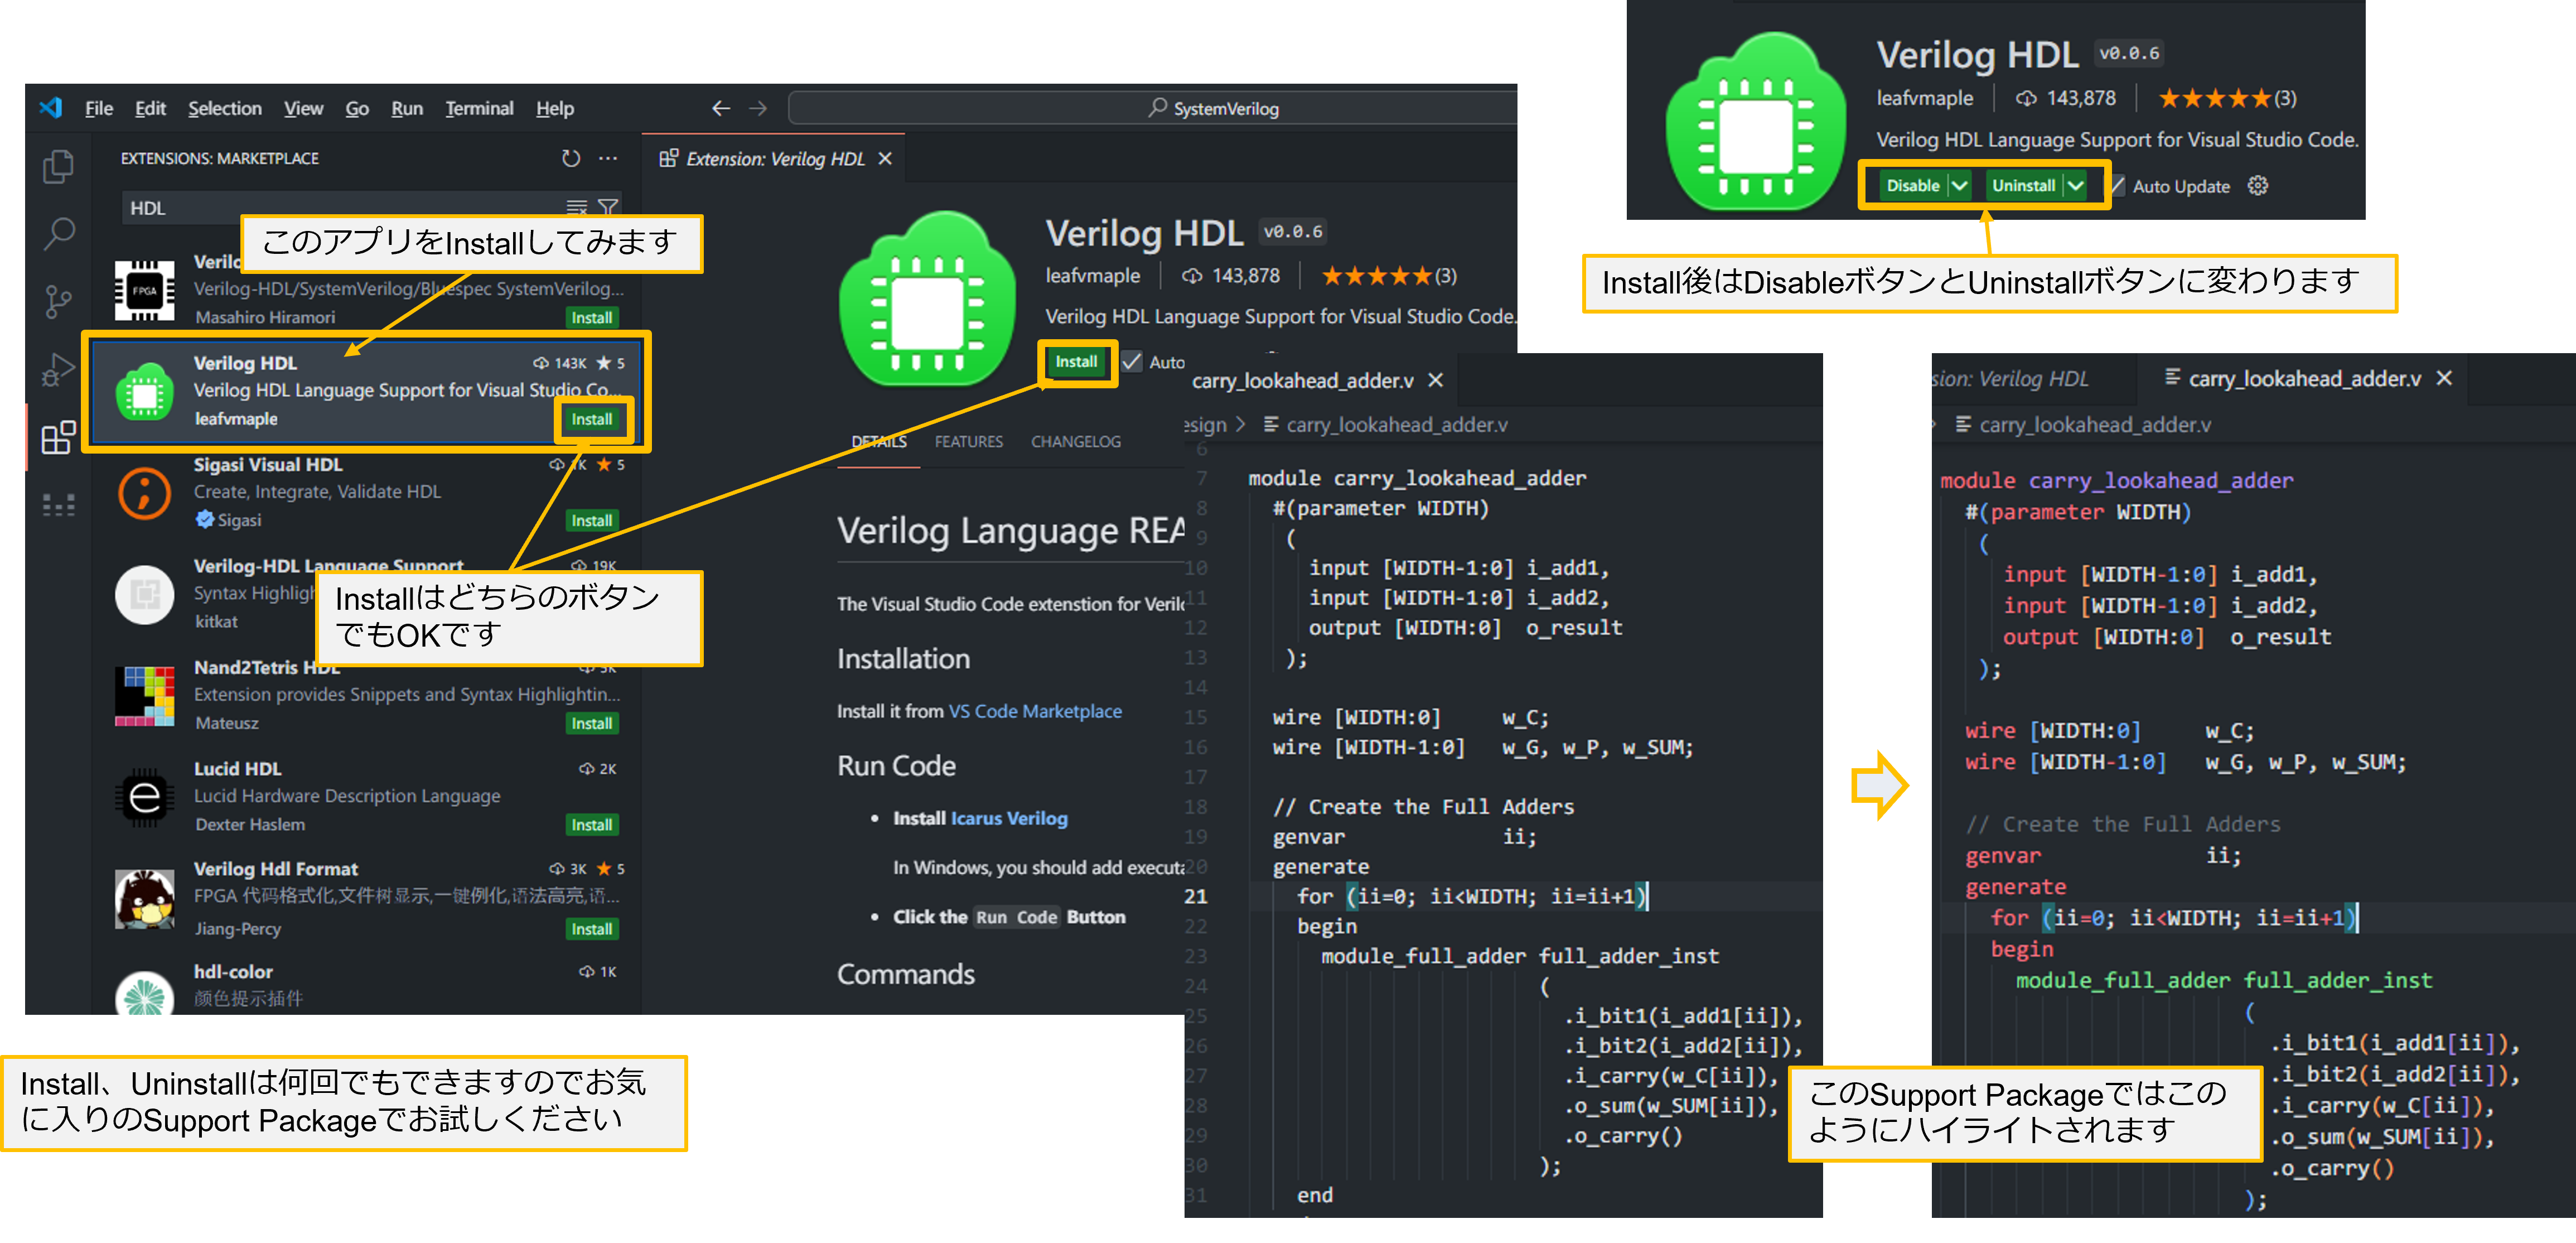The height and width of the screenshot is (1243, 2576).
Task: Open the extensions filter funnel
Action: click(607, 208)
